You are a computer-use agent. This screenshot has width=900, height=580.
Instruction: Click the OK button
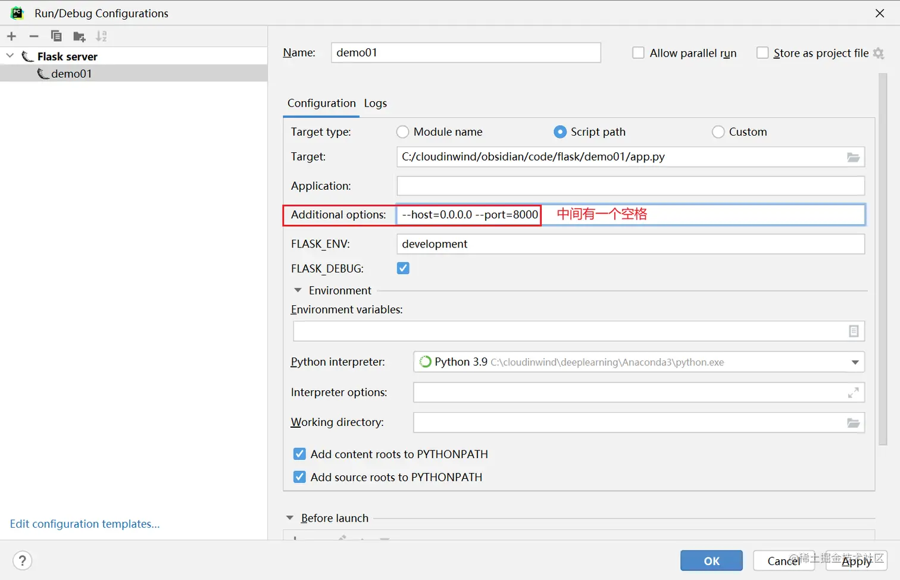click(711, 561)
